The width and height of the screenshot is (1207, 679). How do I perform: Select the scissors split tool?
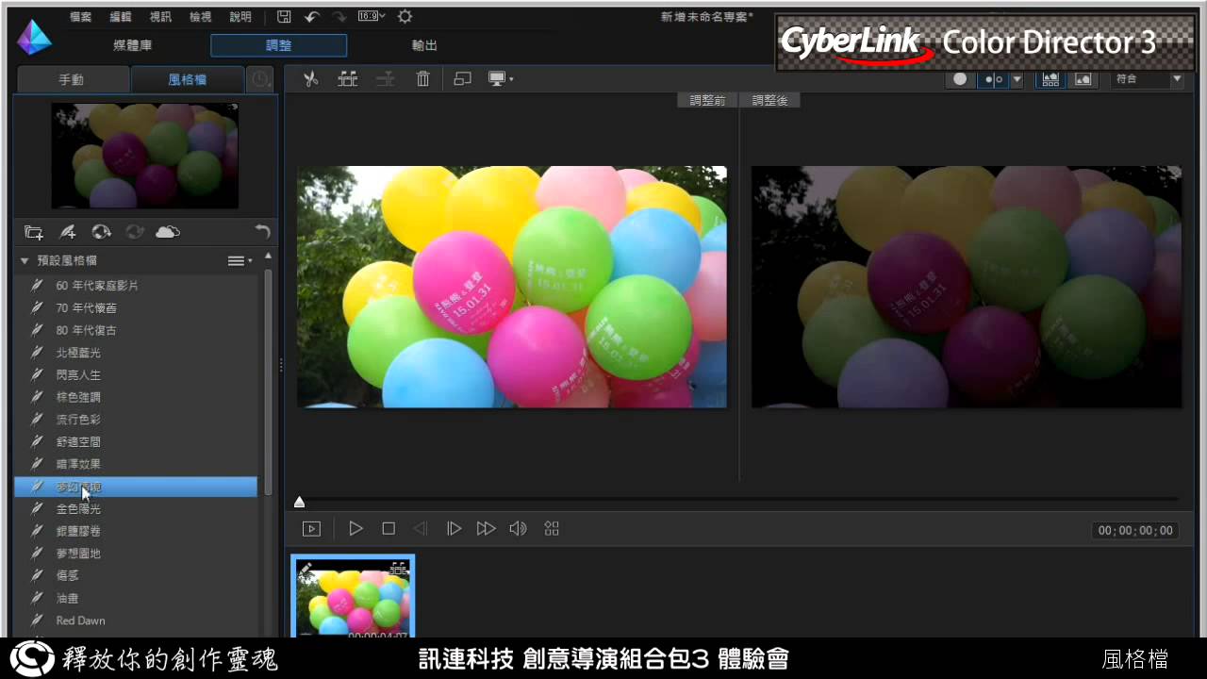310,79
